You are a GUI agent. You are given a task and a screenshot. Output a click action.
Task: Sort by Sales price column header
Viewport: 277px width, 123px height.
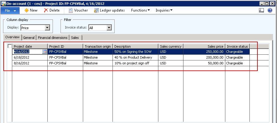(x=204, y=46)
